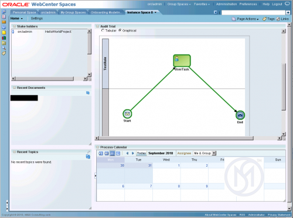Select the End event node

240,115
